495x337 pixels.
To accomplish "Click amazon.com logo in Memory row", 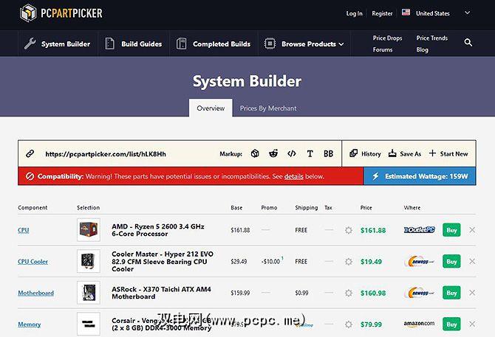I will [419, 324].
